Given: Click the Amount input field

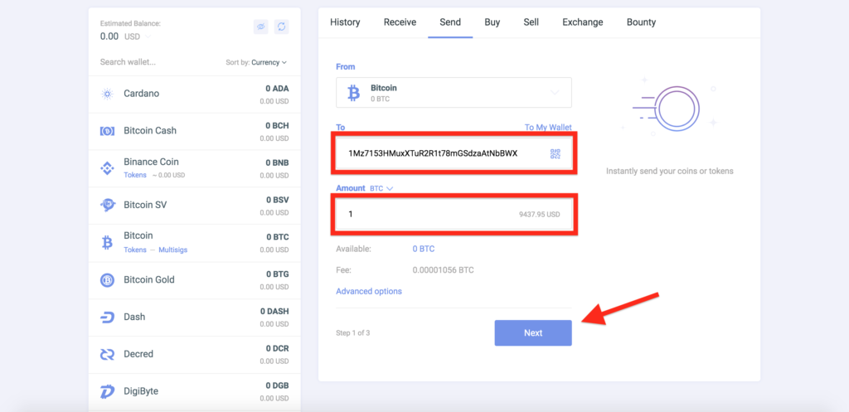Looking at the screenshot, I should (454, 215).
